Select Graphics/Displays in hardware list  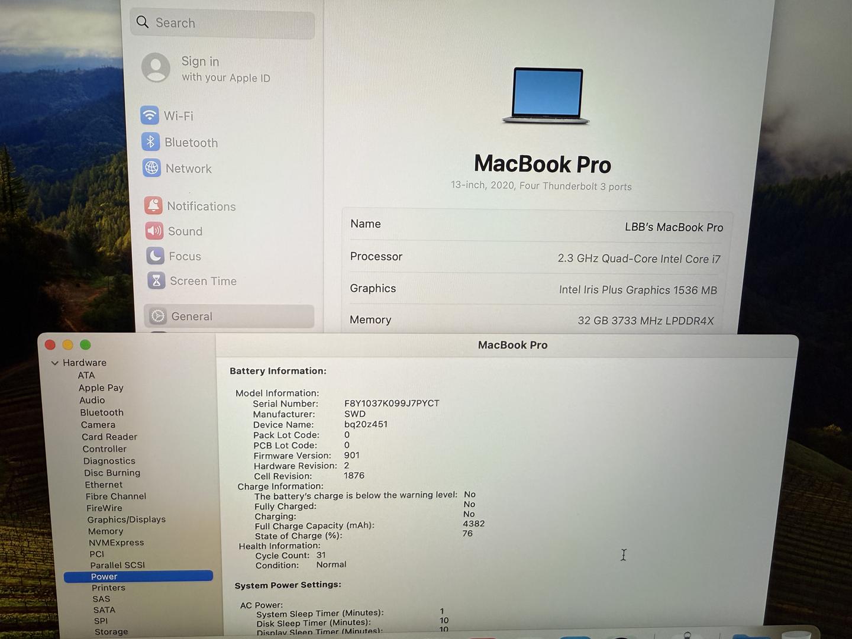[127, 519]
